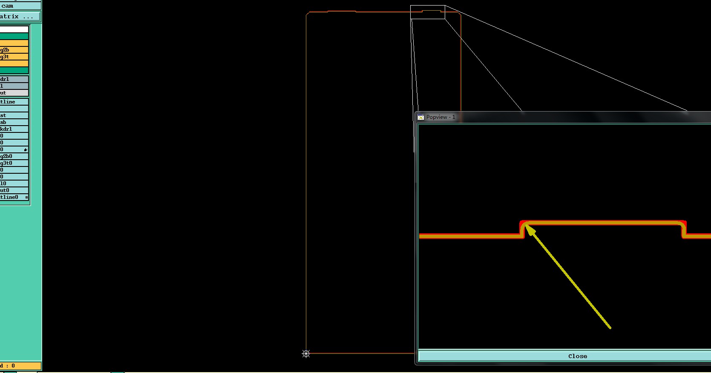Select the kdrl layer row

coord(14,129)
